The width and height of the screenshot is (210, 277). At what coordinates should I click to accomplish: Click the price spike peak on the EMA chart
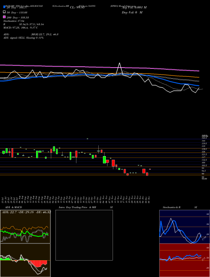pos(120,63)
